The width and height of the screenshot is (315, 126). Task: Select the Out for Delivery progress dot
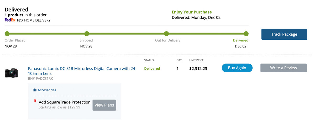click(x=166, y=34)
